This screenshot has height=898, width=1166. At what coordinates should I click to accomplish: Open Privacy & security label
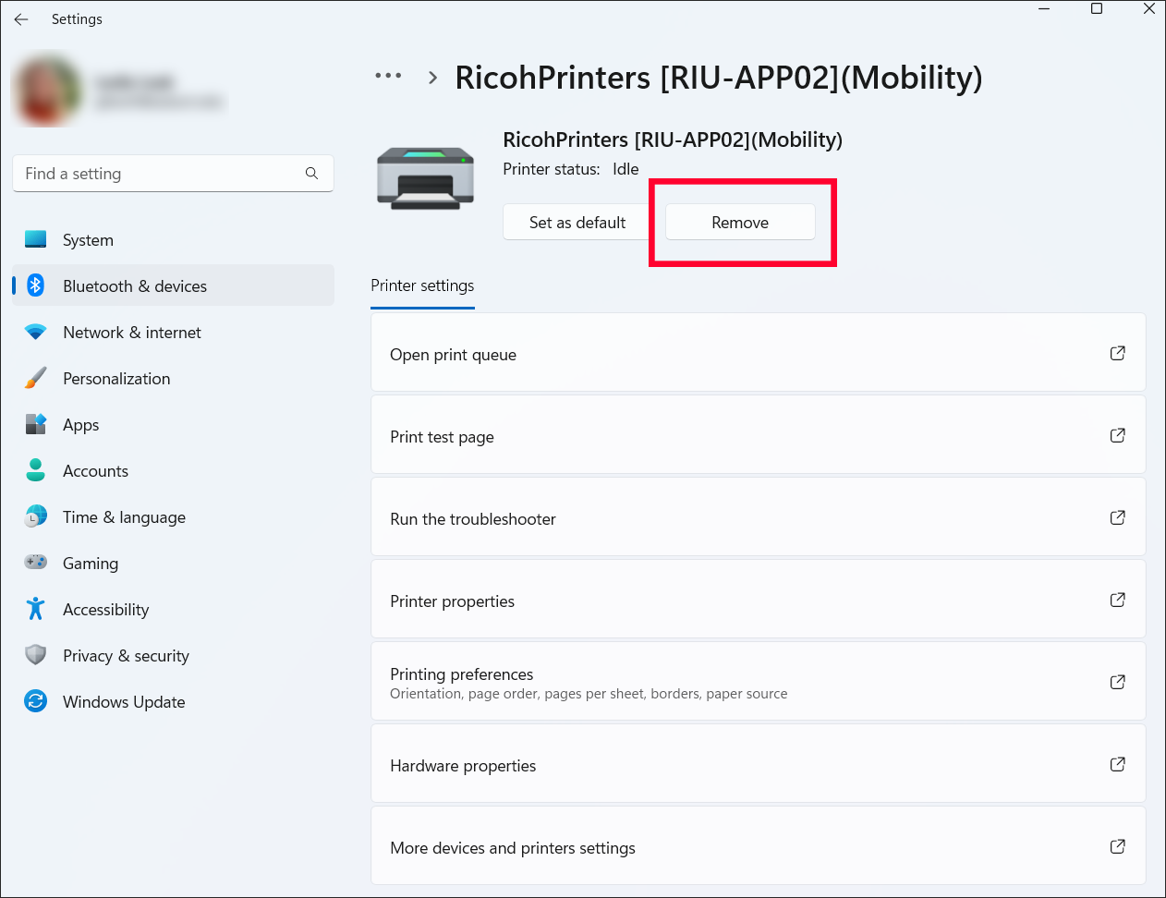(x=126, y=656)
